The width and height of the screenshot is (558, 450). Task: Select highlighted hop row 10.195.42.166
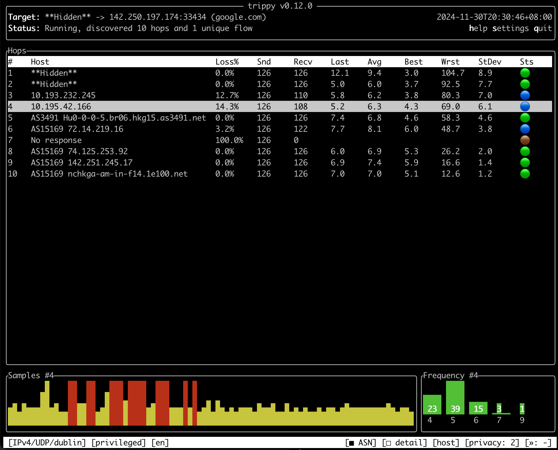click(280, 106)
